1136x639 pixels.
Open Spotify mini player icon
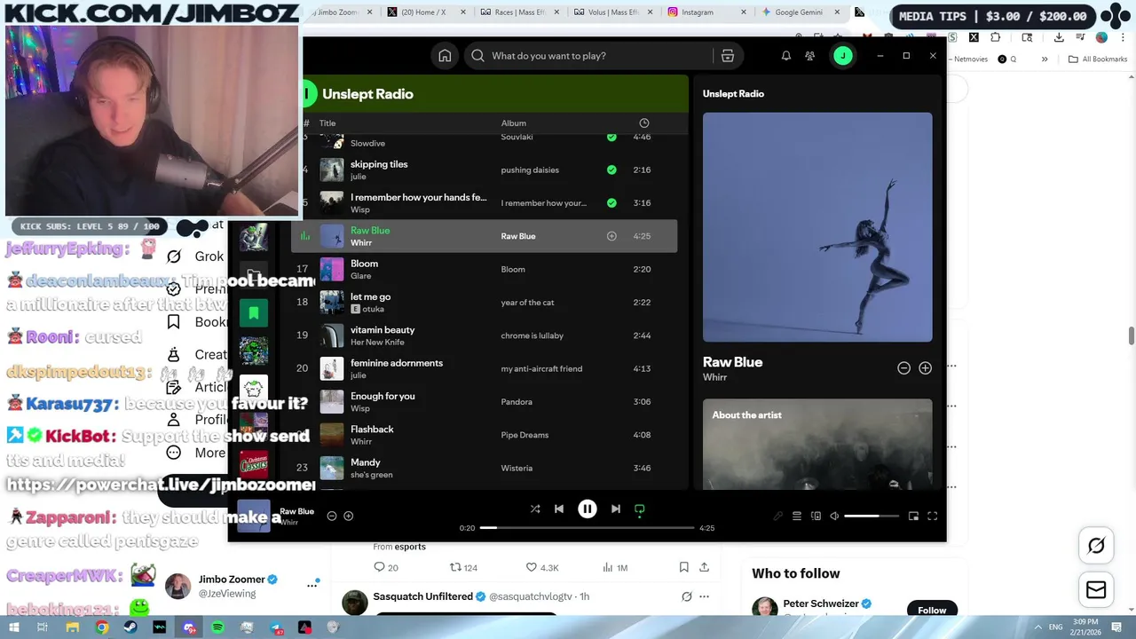[913, 516]
